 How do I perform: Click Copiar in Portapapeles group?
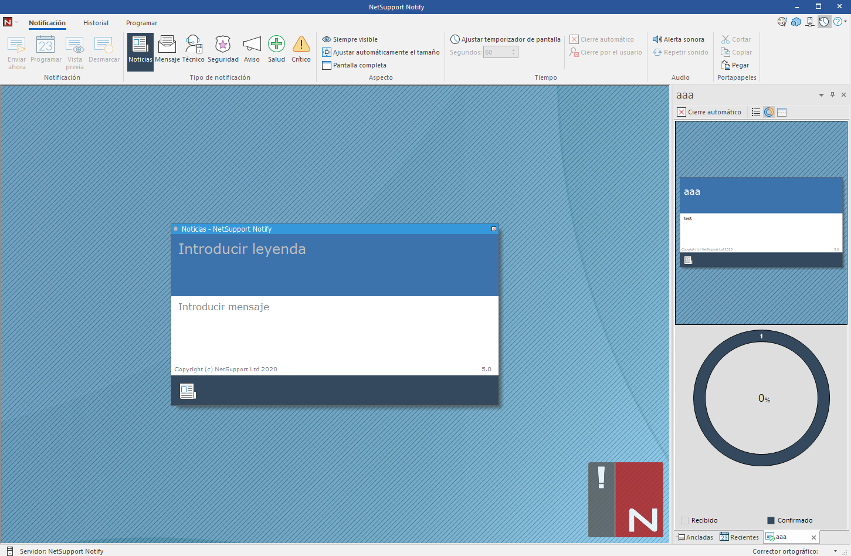(x=736, y=52)
